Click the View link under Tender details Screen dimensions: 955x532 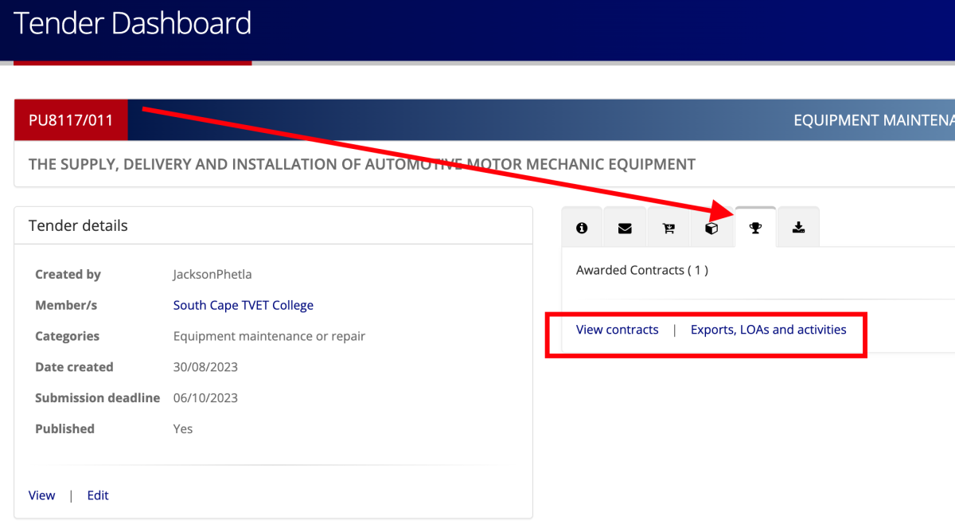pyautogui.click(x=41, y=495)
